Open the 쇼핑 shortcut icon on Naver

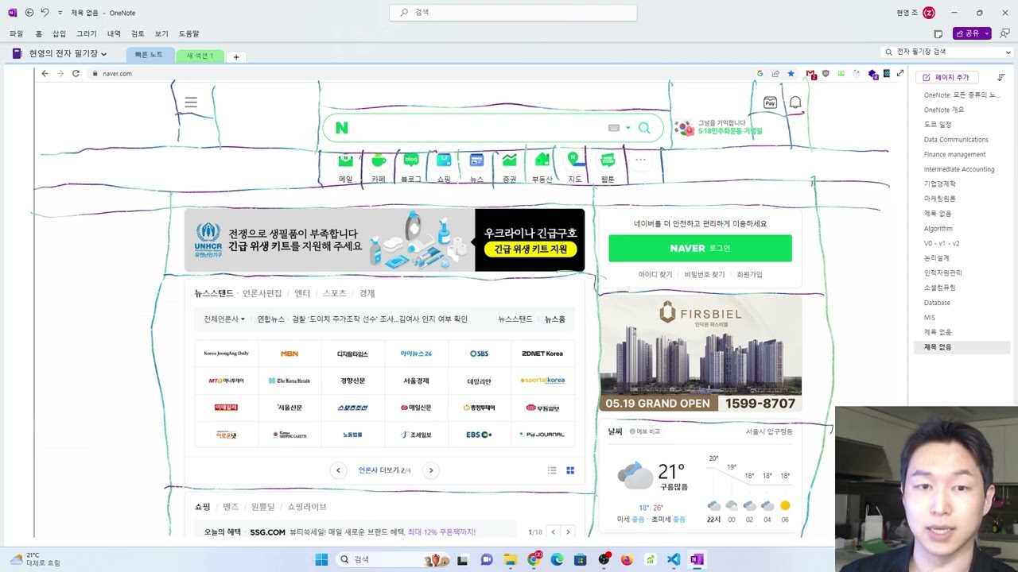click(444, 160)
